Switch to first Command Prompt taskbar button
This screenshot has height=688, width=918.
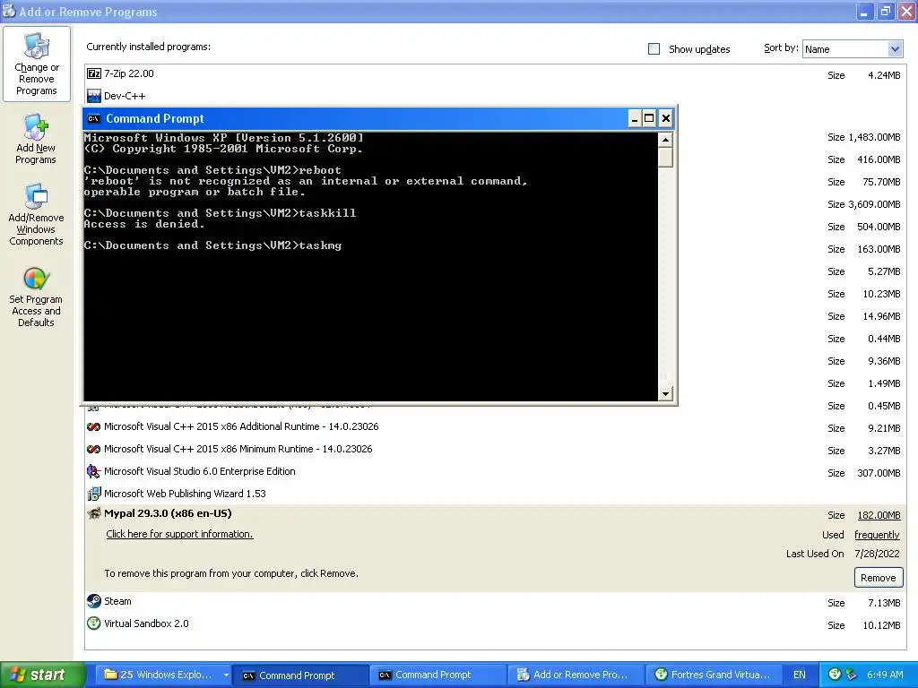[299, 675]
